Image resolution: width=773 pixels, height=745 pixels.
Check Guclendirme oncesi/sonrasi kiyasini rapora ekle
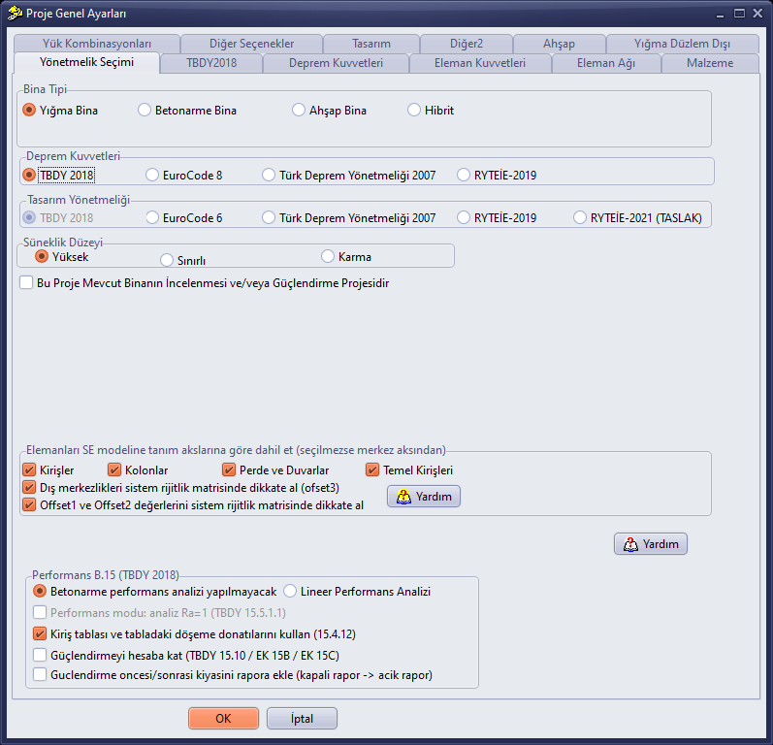233,674
